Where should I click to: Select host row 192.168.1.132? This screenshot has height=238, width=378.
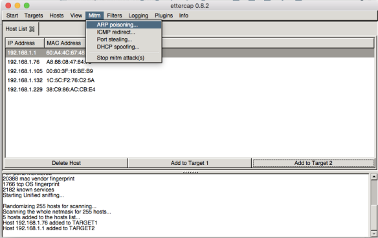point(190,80)
